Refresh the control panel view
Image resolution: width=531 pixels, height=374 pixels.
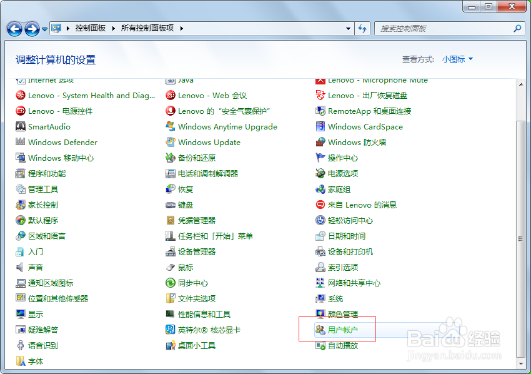pos(362,29)
